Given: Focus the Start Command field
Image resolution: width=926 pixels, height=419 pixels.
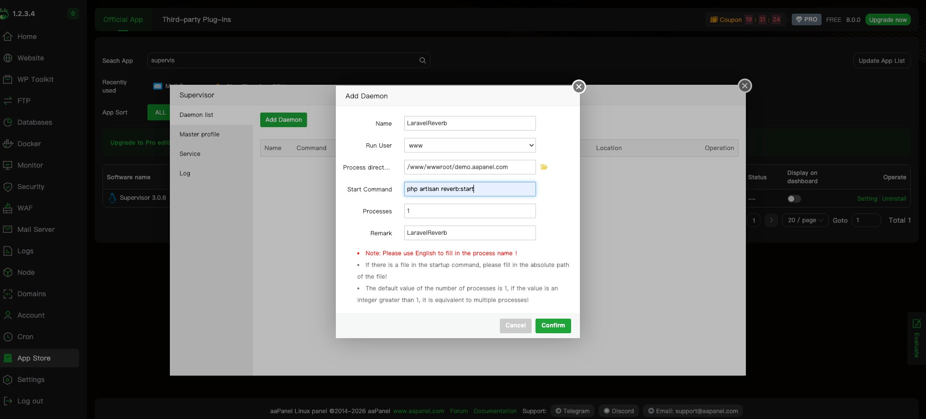Looking at the screenshot, I should [470, 189].
